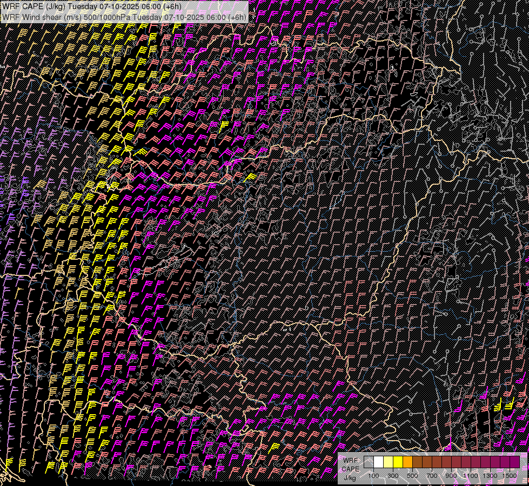
Task: Click the WRF CAPE (J/kg) title line
Action: [92, 6]
